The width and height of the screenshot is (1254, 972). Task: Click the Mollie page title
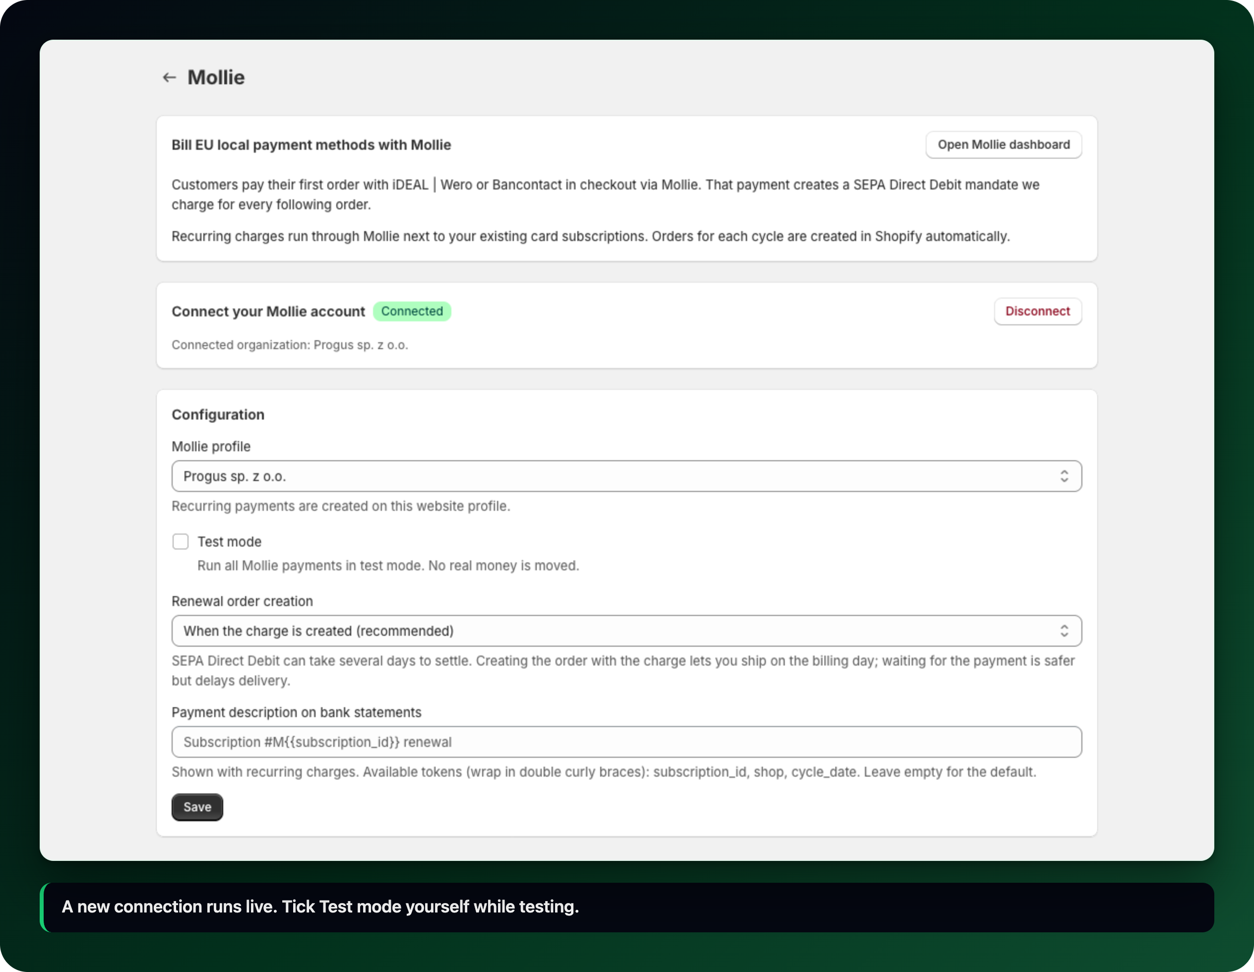(216, 77)
